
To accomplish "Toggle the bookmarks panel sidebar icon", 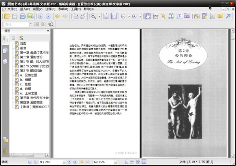I will [5, 39].
